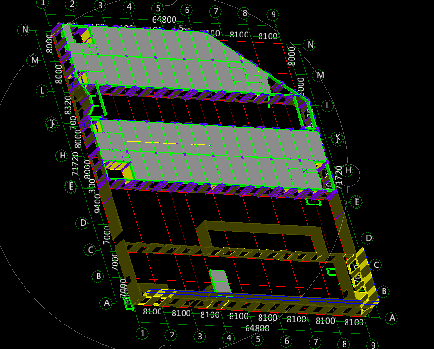This screenshot has height=349, width=434.
Task: Select grid bubble 9 in the upper row
Action: (x=273, y=14)
